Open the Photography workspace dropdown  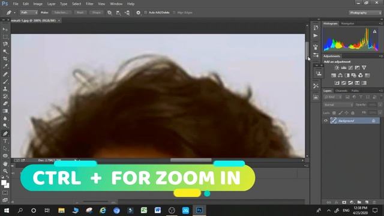click(x=365, y=13)
